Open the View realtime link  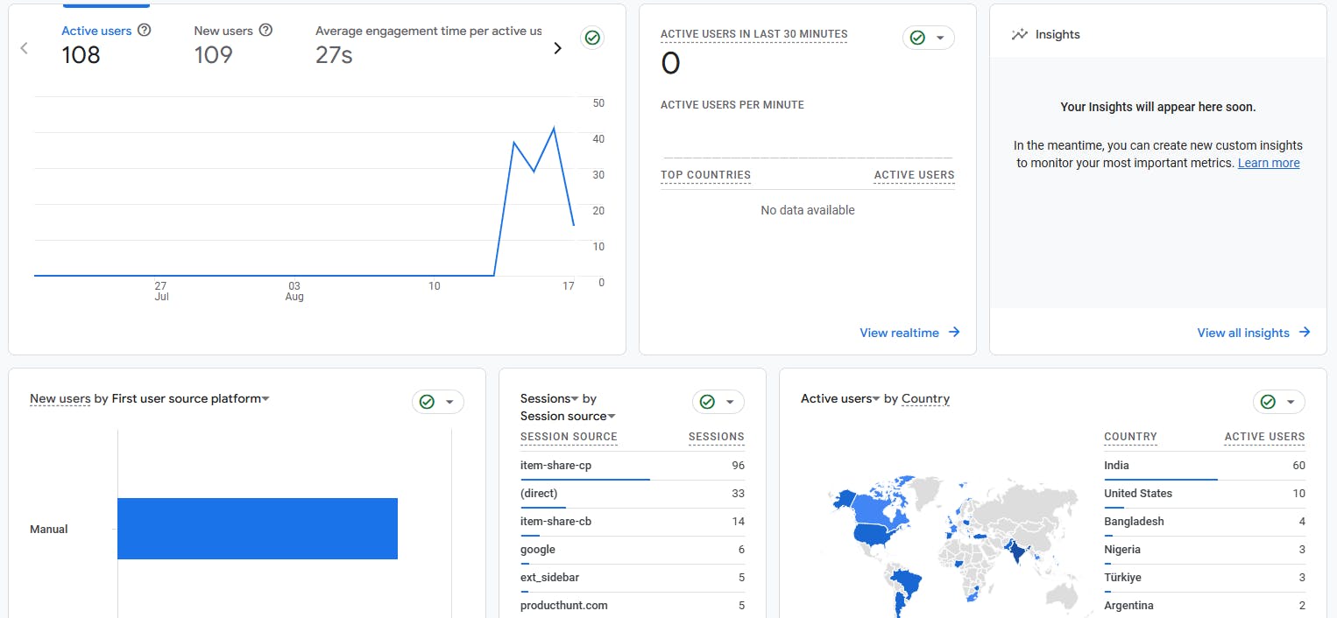pyautogui.click(x=910, y=333)
